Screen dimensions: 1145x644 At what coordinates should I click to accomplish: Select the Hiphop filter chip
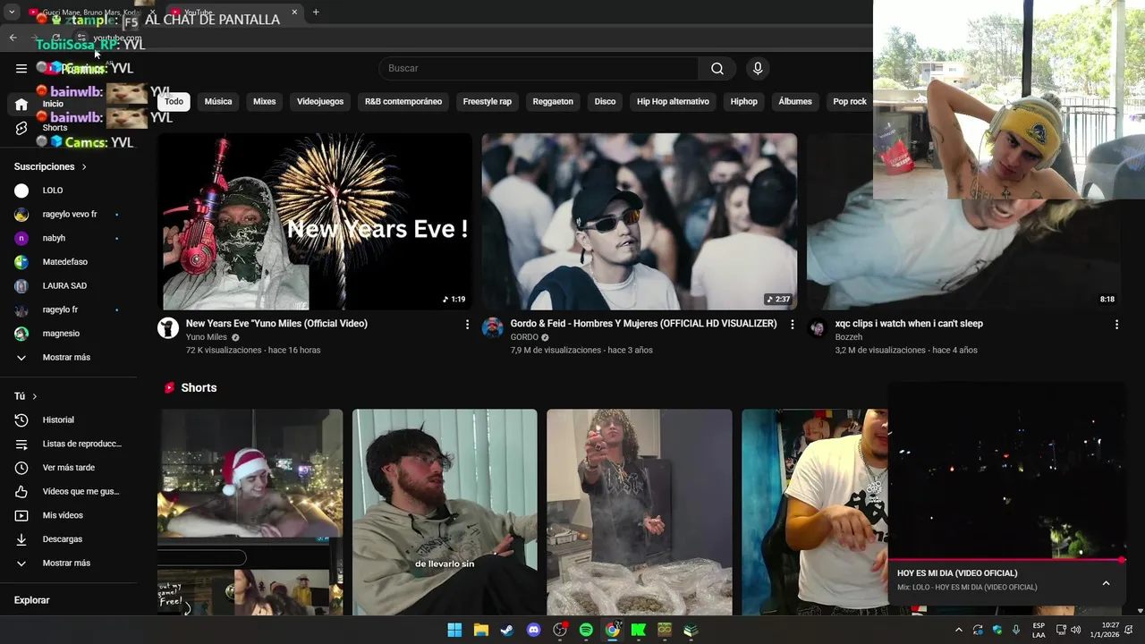[743, 102]
